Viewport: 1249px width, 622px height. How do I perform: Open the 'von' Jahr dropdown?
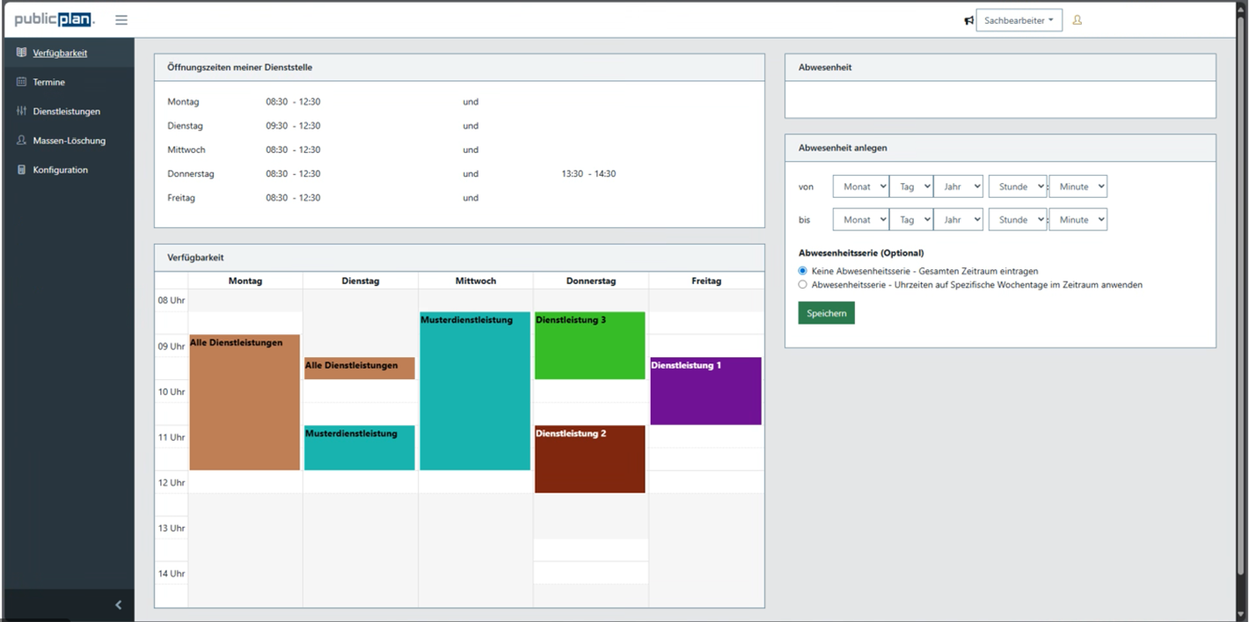pos(958,187)
